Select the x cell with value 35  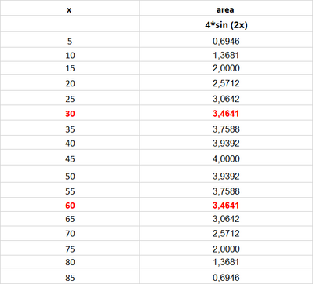70,128
